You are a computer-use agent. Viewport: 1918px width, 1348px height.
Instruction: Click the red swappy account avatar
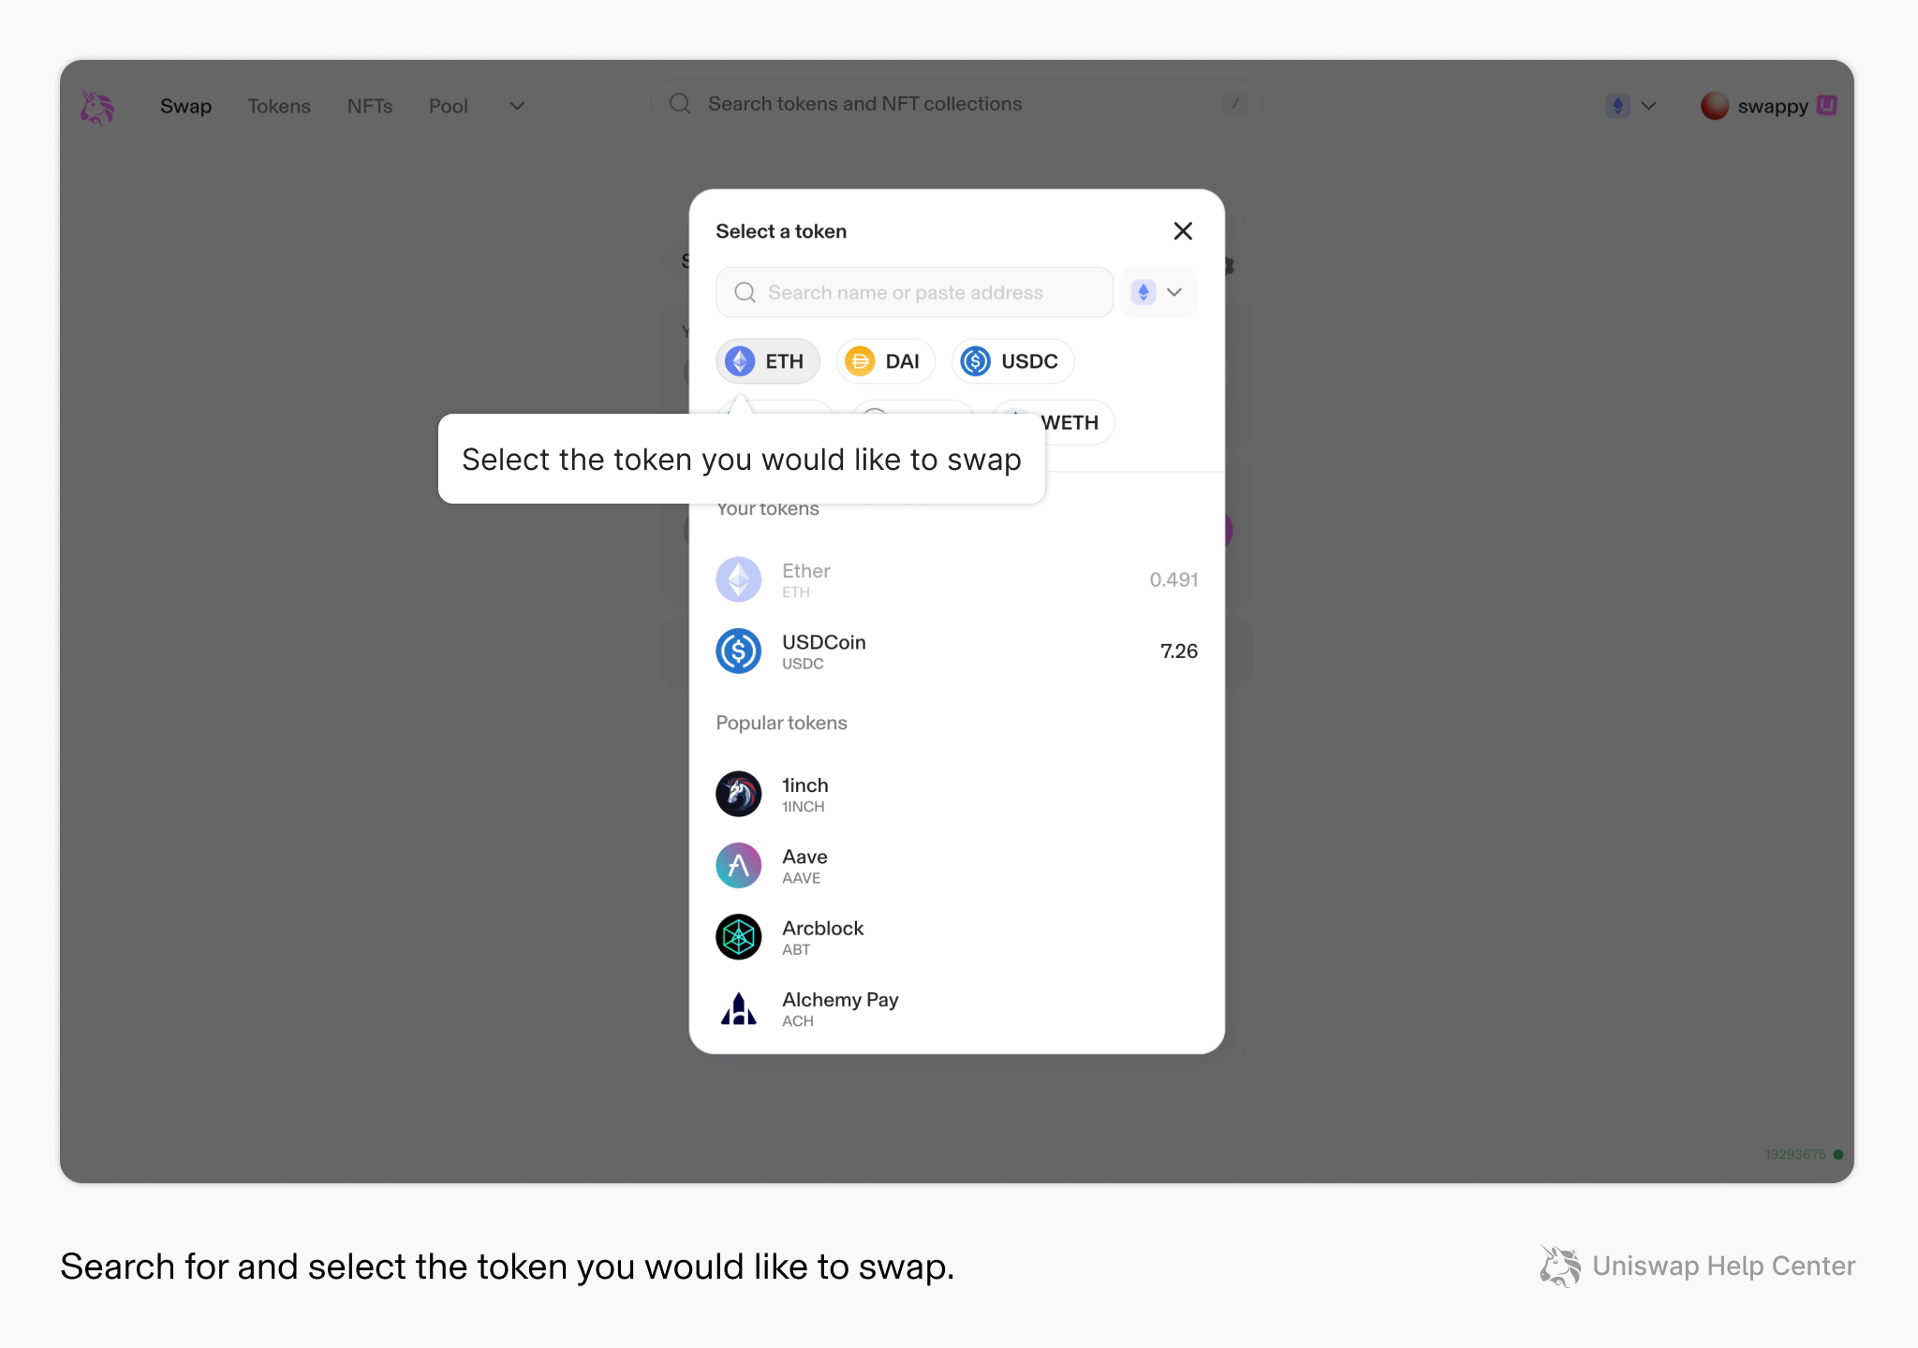(x=1714, y=106)
